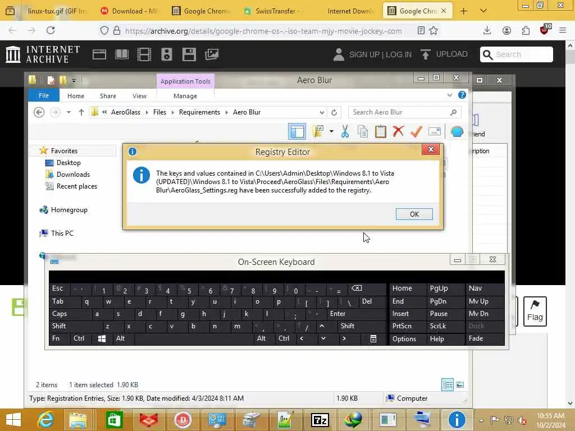Click the rename icon in toolbar
The height and width of the screenshot is (431, 575).
tap(434, 131)
